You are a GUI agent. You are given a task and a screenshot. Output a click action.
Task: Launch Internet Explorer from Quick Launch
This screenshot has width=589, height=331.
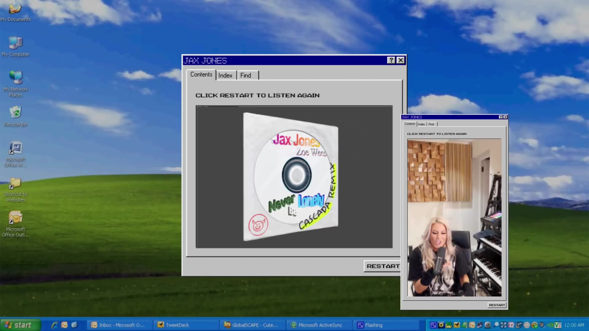pyautogui.click(x=55, y=325)
